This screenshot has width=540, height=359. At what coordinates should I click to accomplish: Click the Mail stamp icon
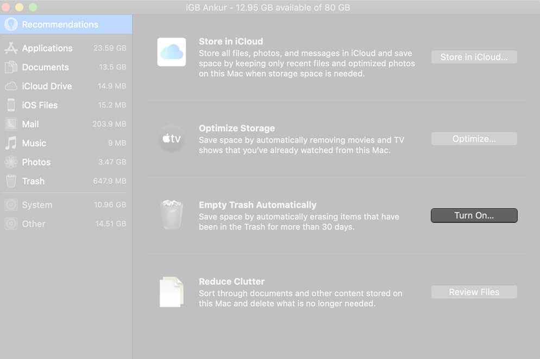pyautogui.click(x=11, y=124)
